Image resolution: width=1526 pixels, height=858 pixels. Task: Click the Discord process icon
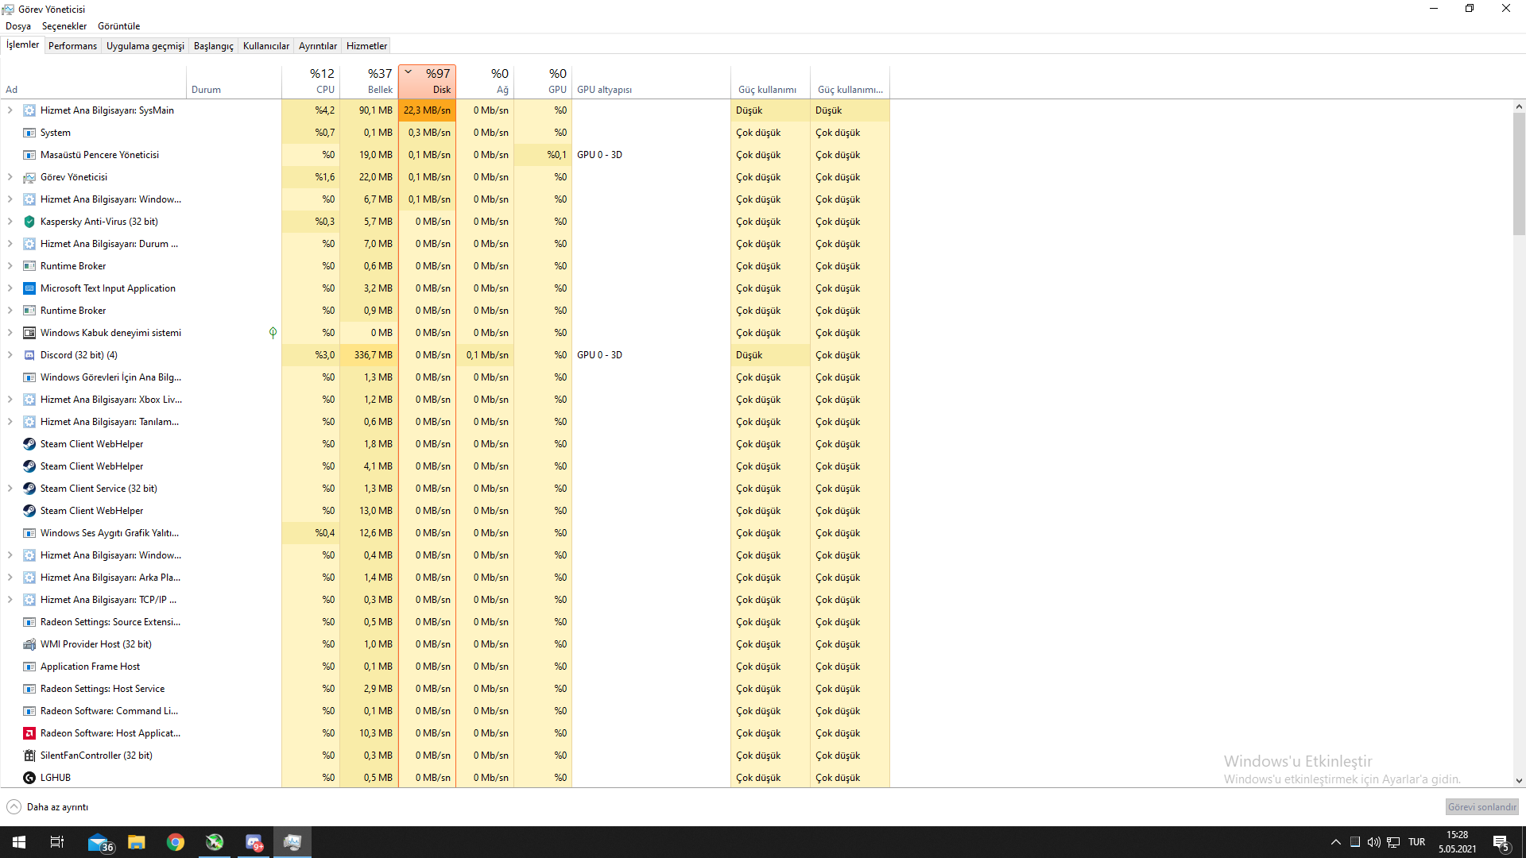tap(29, 355)
